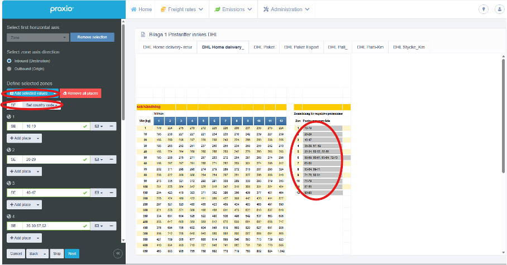Click the Cancel button
The width and height of the screenshot is (507, 265).
tap(16, 254)
